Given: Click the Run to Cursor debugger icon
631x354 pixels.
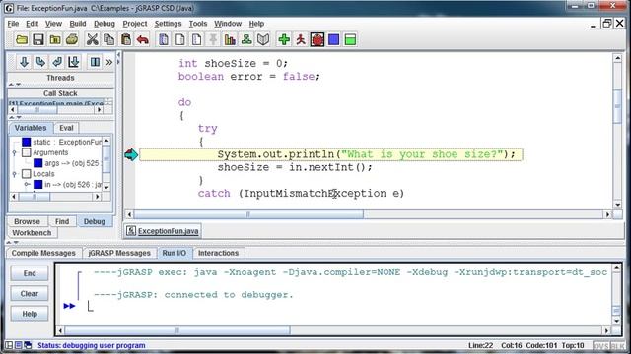Looking at the screenshot, I should [x=74, y=62].
